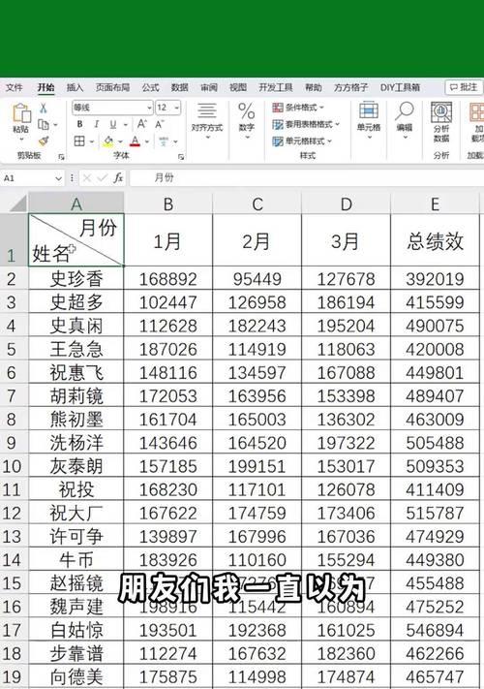Screen dimensions: 484x689
Task: Switch to the 插入 tab
Action: pyautogui.click(x=75, y=87)
